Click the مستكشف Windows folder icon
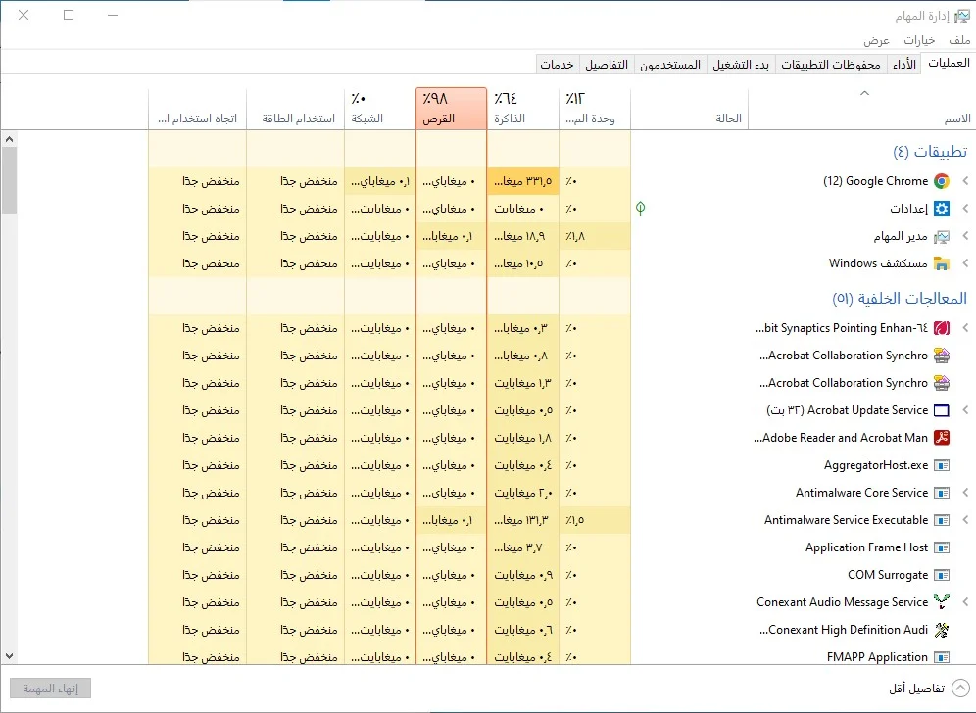 [941, 263]
